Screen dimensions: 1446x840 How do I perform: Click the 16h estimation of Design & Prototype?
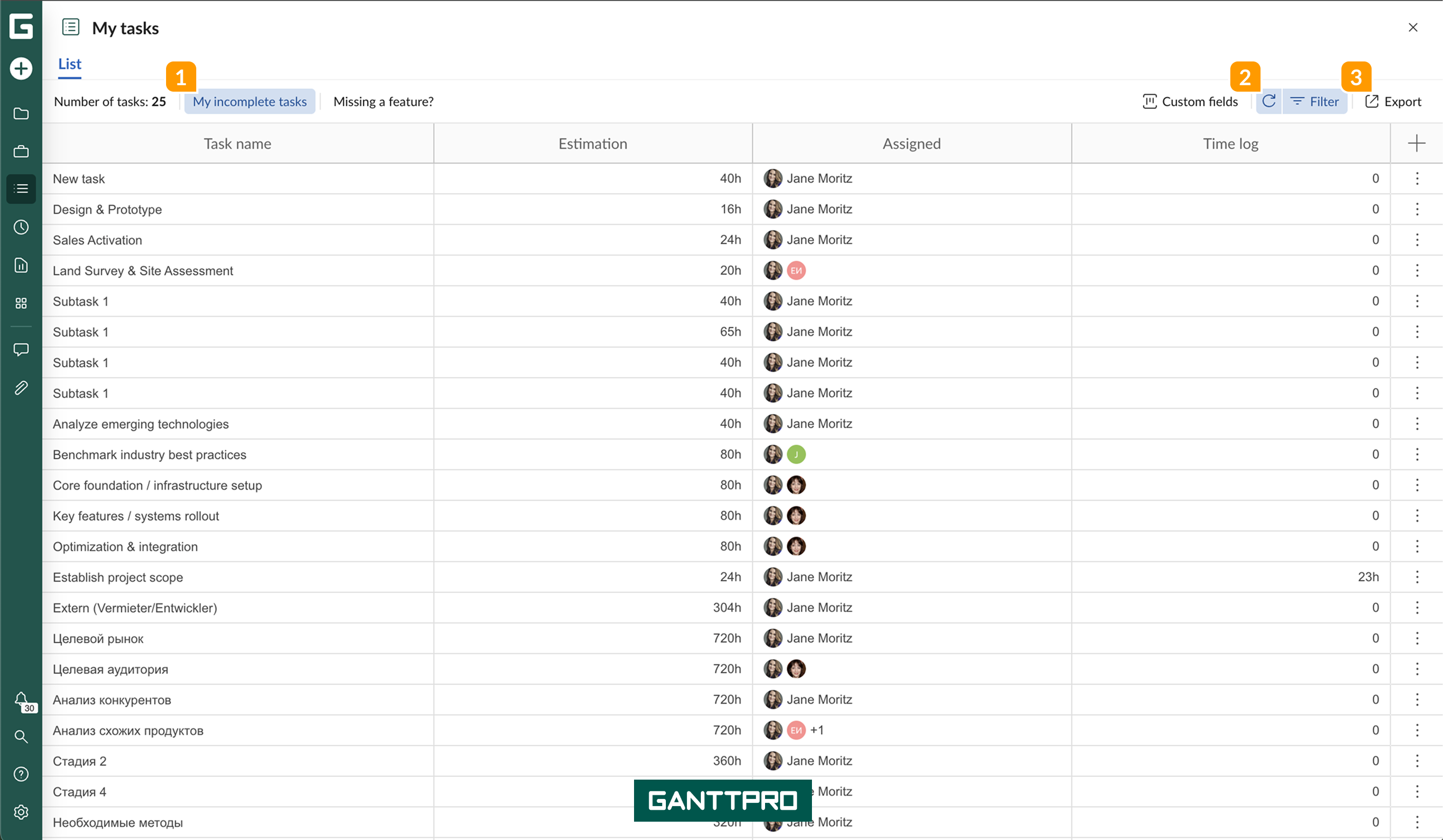click(731, 209)
